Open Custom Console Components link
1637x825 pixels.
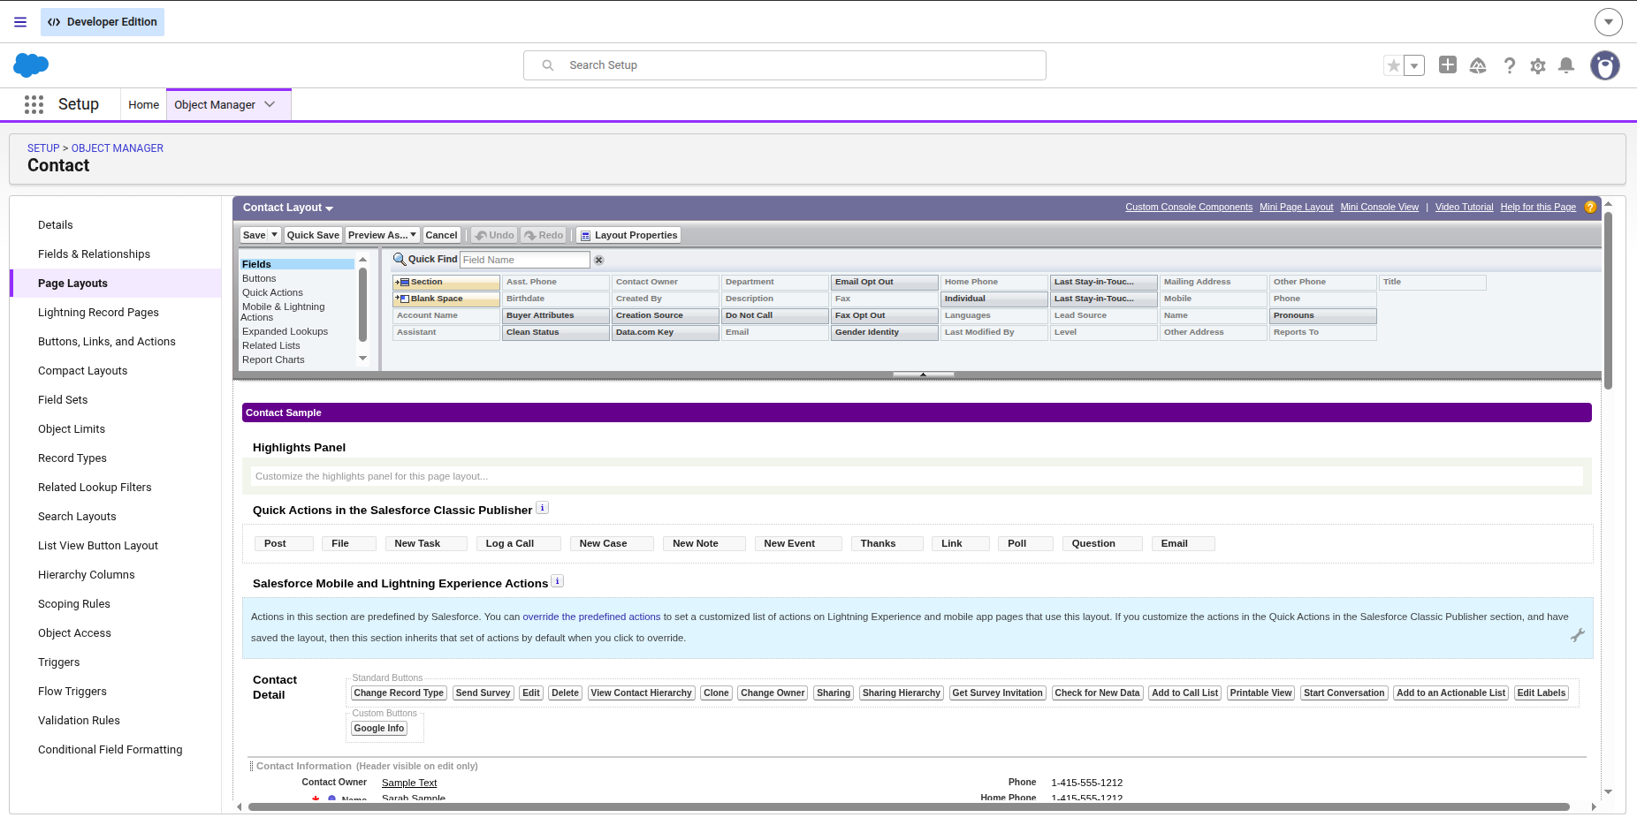[x=1189, y=208]
